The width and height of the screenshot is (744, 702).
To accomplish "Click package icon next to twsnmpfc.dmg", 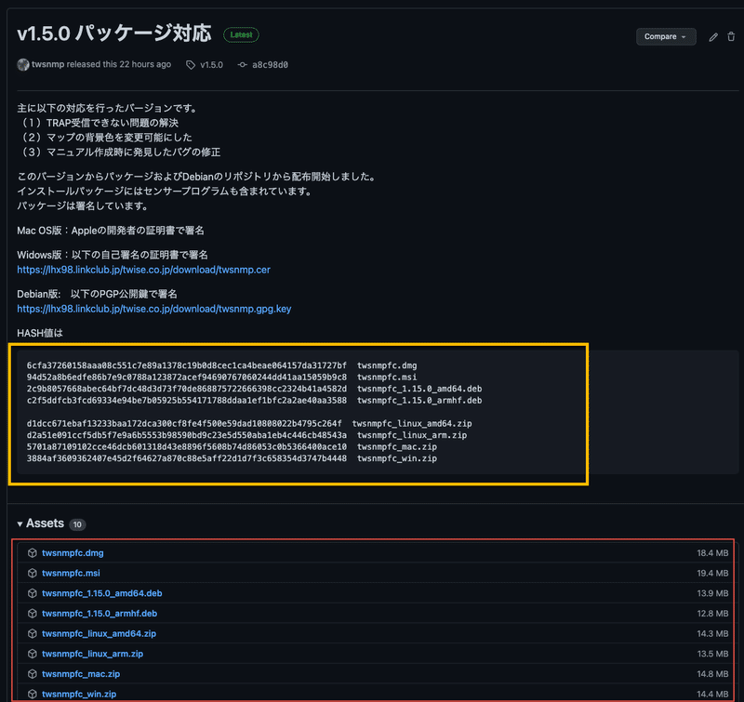I will click(x=33, y=552).
